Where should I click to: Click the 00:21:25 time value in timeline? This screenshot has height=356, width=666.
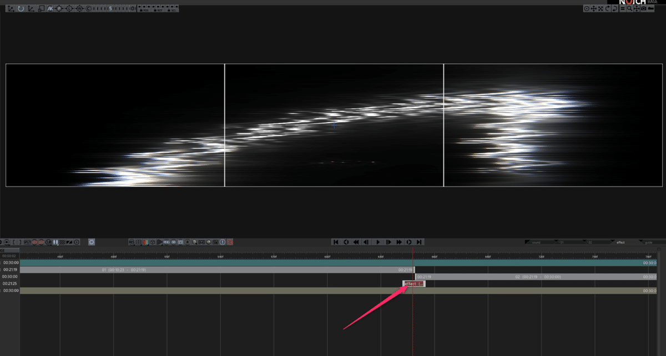point(10,283)
